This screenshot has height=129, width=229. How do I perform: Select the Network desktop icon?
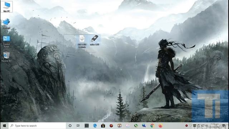[6, 23]
